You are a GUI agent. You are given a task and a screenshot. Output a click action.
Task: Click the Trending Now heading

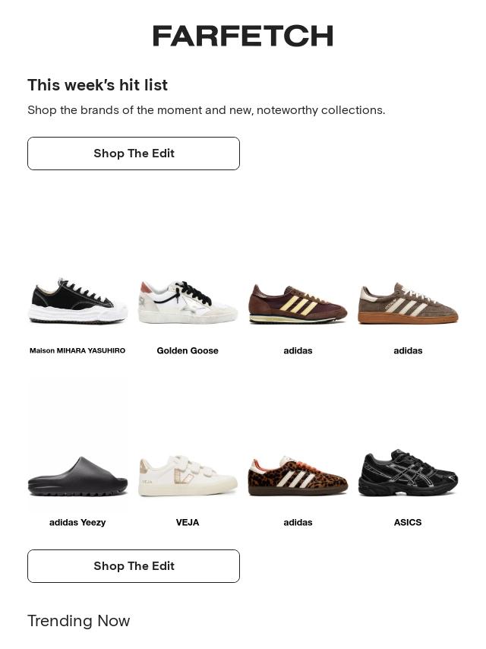click(79, 621)
